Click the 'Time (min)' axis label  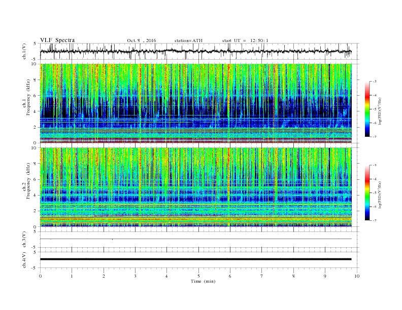[x=203, y=281]
